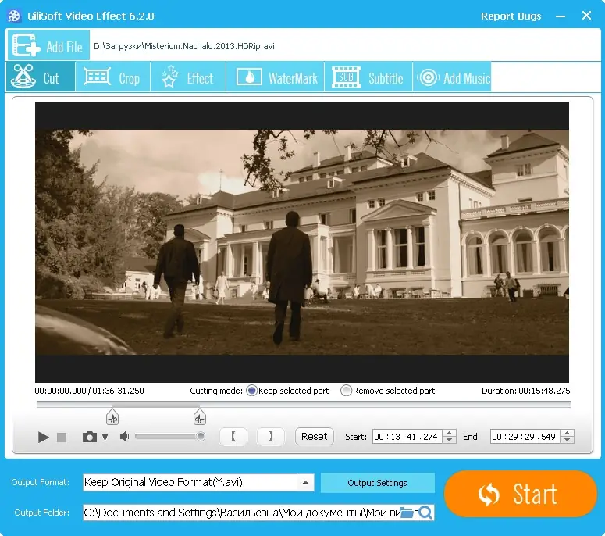
Task: Stop video playback
Action: [62, 437]
